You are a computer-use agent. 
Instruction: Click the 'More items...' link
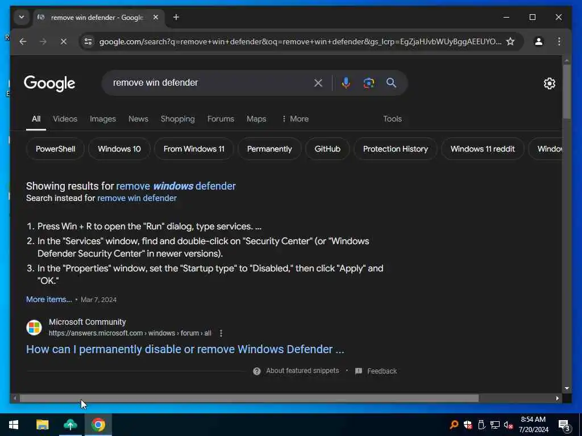pyautogui.click(x=49, y=300)
